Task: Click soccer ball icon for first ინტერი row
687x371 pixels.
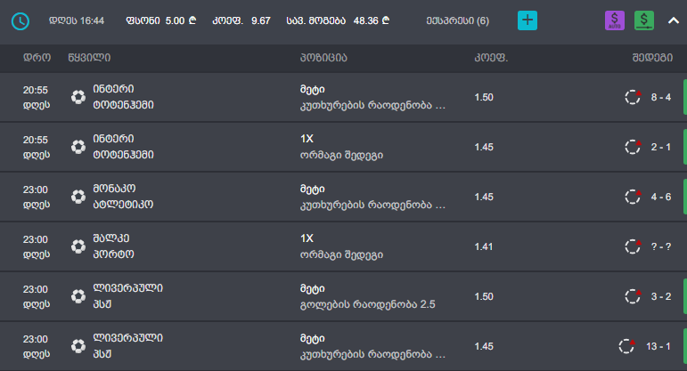Action: [78, 97]
